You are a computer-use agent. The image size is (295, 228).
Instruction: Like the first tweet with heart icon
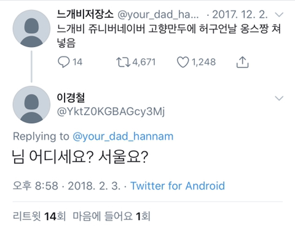coord(183,62)
